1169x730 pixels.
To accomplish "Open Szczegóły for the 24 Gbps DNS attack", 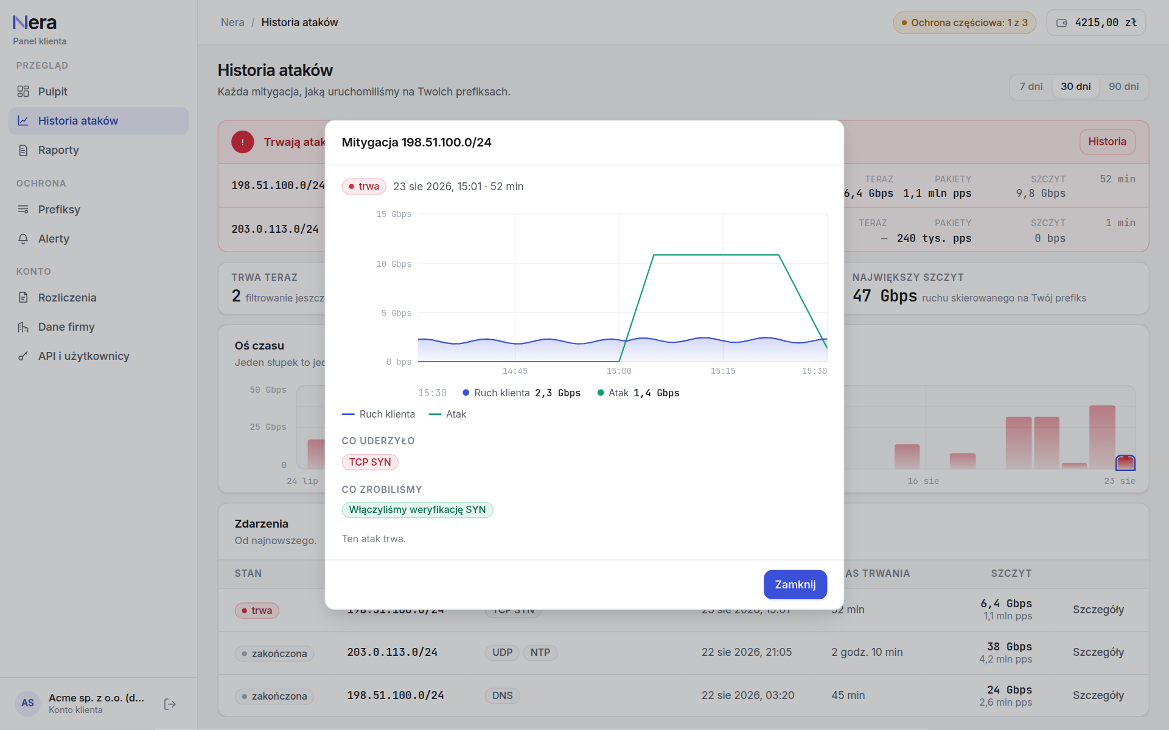I will coord(1098,695).
